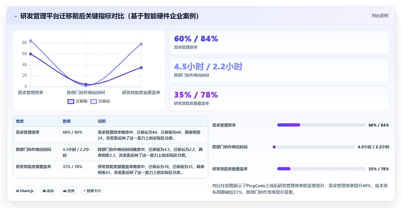Click the 跨部门协作响应时间 x-axis label

click(x=86, y=92)
